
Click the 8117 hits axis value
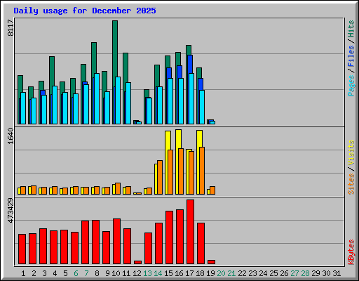[11, 27]
